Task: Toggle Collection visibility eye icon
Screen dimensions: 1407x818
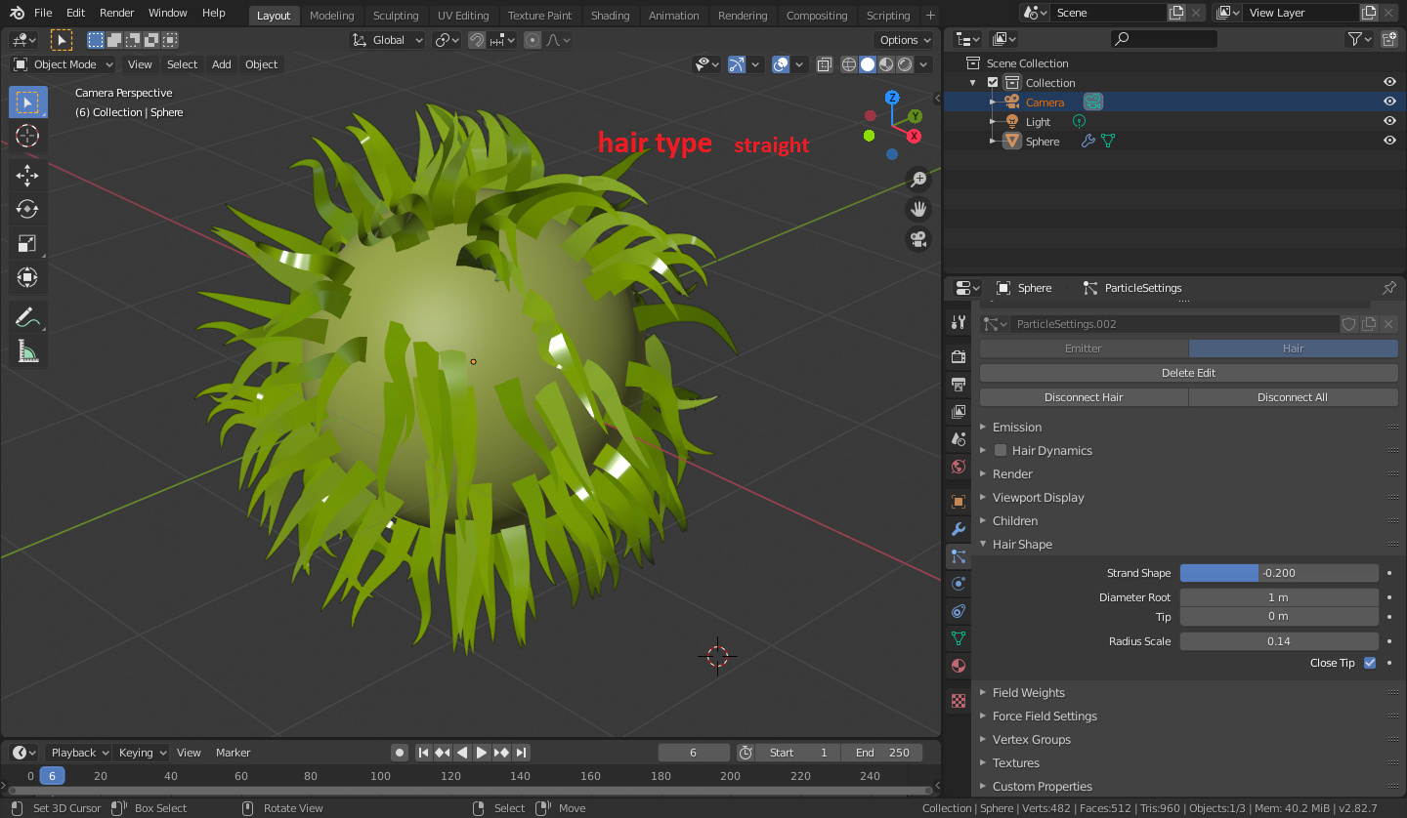Action: click(1389, 82)
